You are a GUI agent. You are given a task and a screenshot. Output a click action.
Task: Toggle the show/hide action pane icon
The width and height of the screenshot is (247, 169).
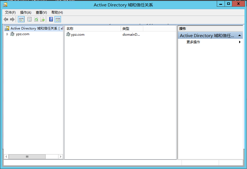tap(58, 20)
